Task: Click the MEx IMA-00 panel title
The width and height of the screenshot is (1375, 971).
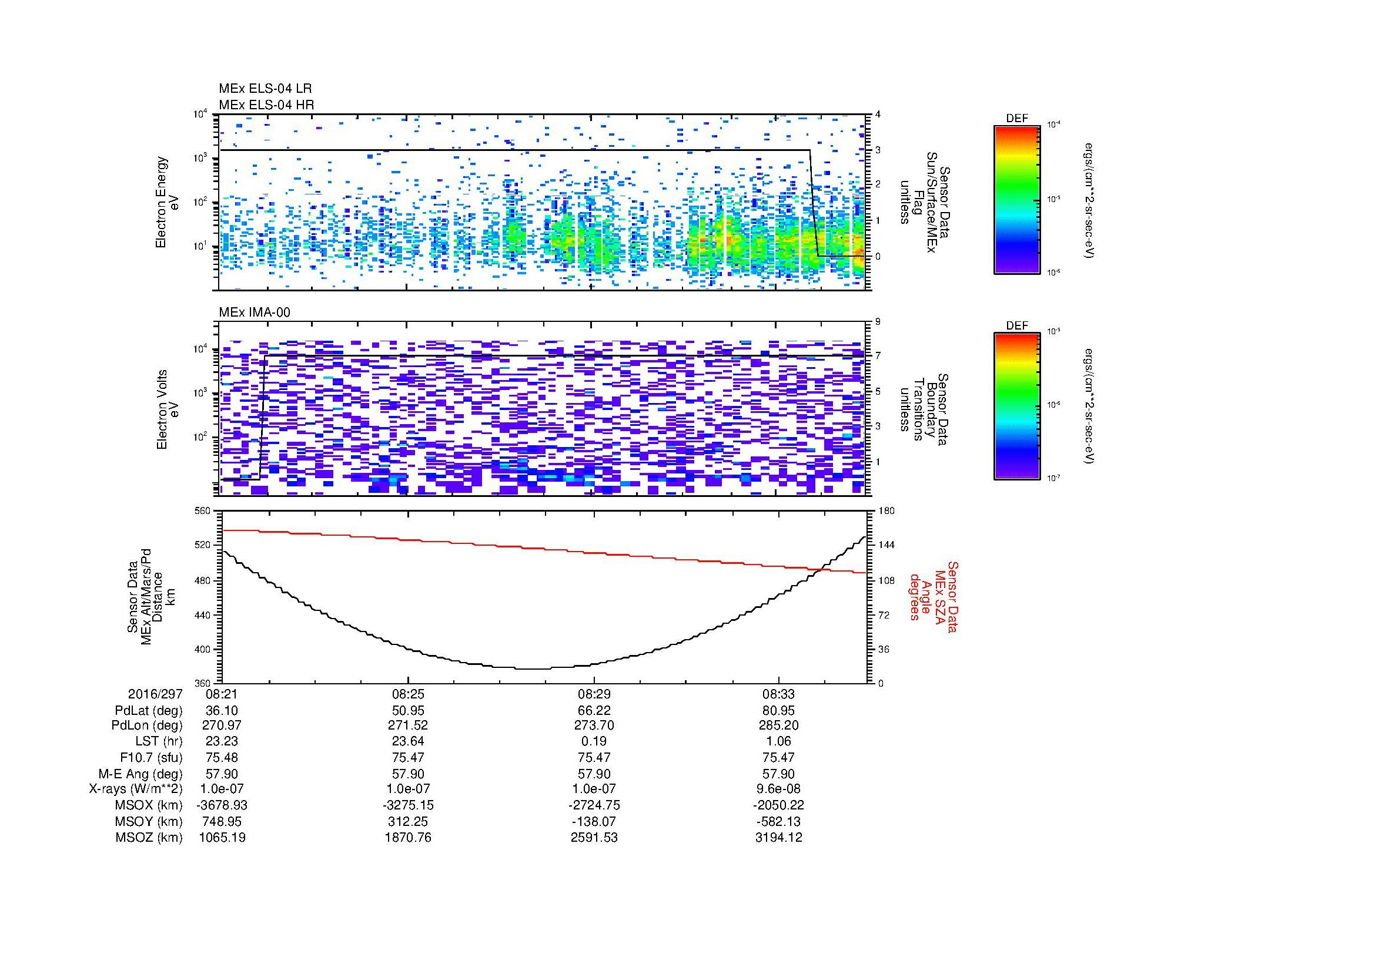Action: (255, 313)
